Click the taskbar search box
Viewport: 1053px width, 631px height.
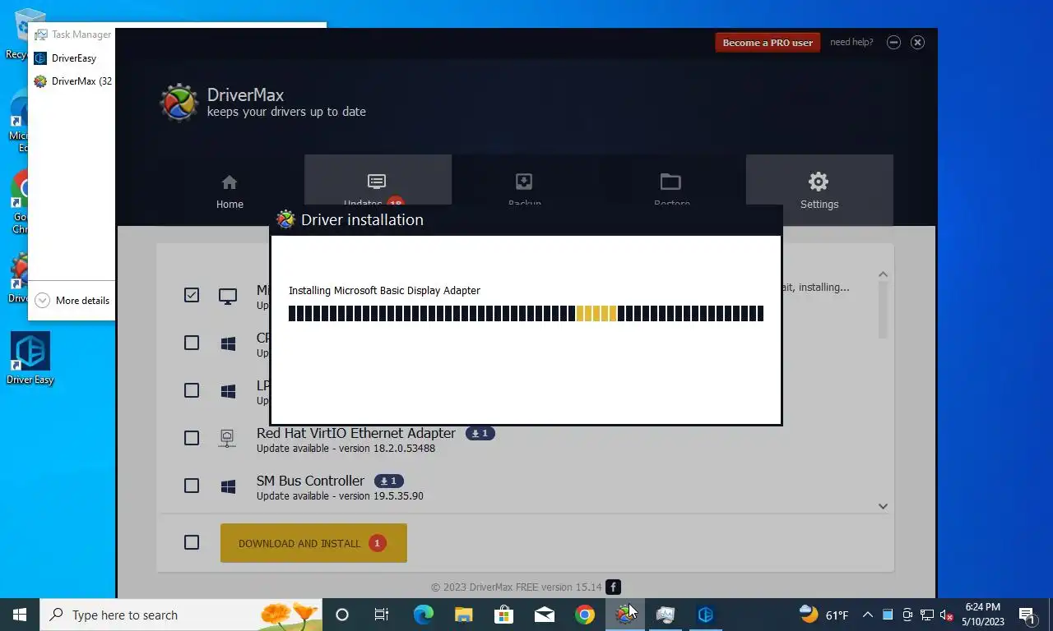[x=181, y=615]
